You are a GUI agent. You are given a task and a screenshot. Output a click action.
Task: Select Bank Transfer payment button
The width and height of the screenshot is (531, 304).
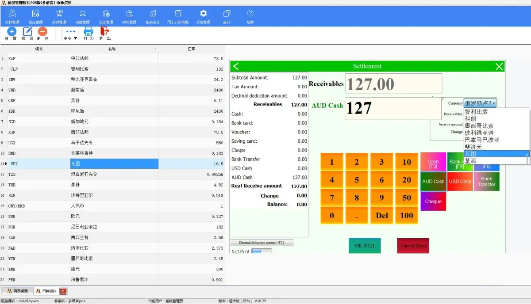[487, 182]
